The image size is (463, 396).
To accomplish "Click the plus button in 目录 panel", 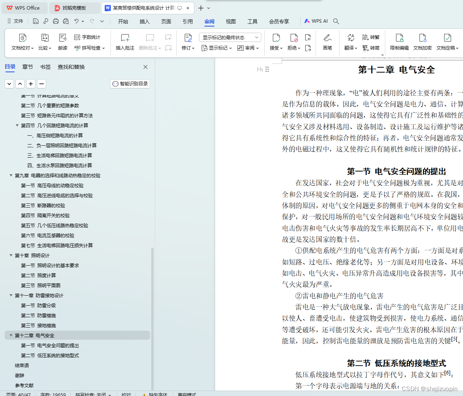I will click(31, 84).
